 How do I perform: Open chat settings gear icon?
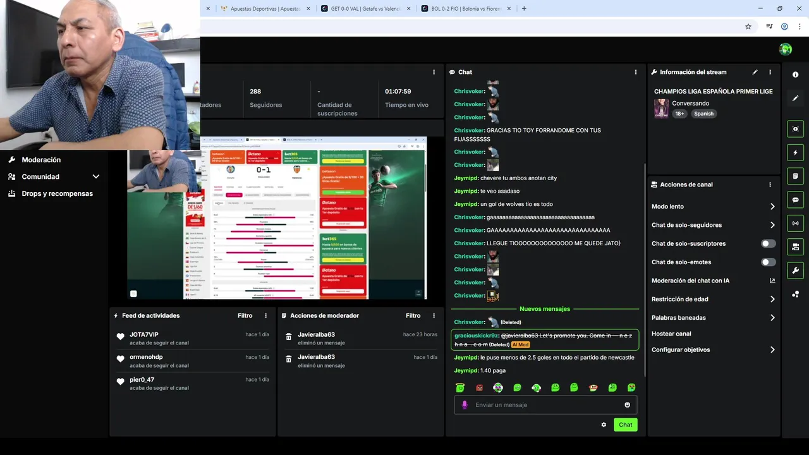tap(604, 425)
